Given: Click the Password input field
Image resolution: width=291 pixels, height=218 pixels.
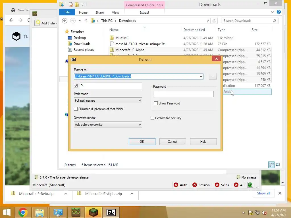Looking at the screenshot, I should [x=184, y=94].
